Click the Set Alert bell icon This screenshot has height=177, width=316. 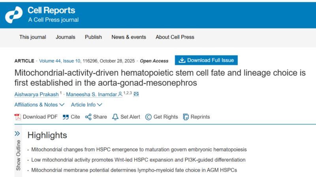coord(115,117)
